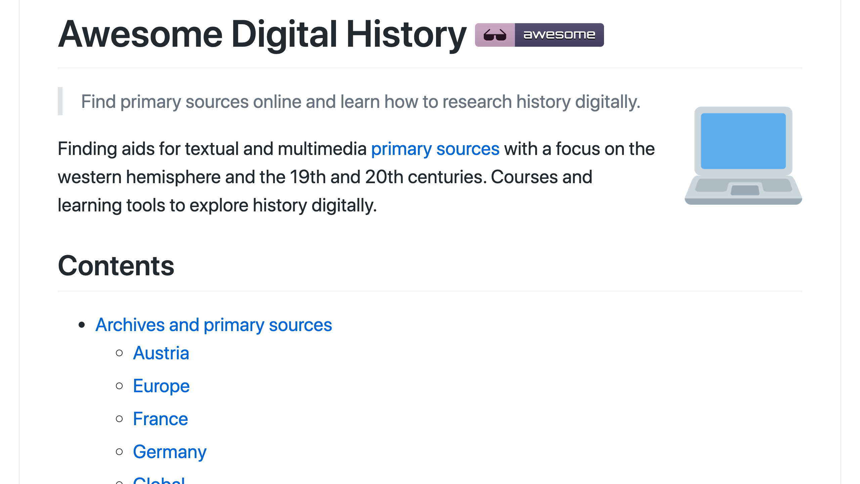Open the Europe contents link
This screenshot has width=860, height=484.
pos(161,386)
